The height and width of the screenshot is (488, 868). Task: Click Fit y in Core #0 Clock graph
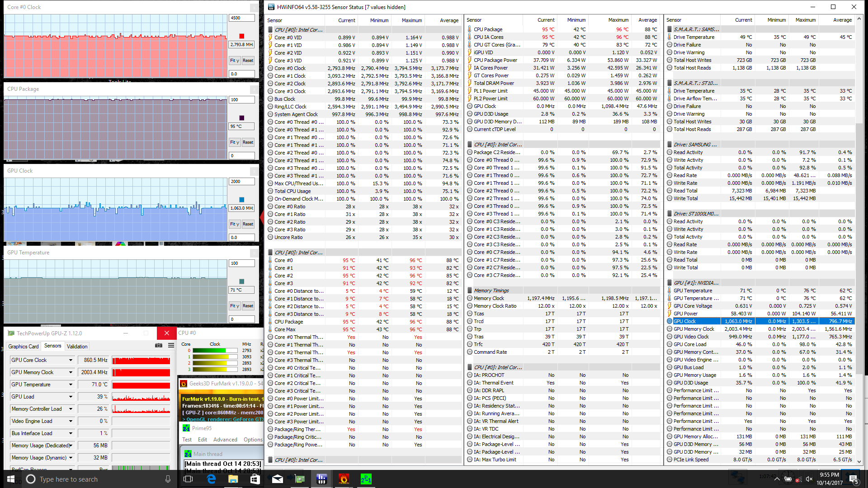(x=235, y=61)
